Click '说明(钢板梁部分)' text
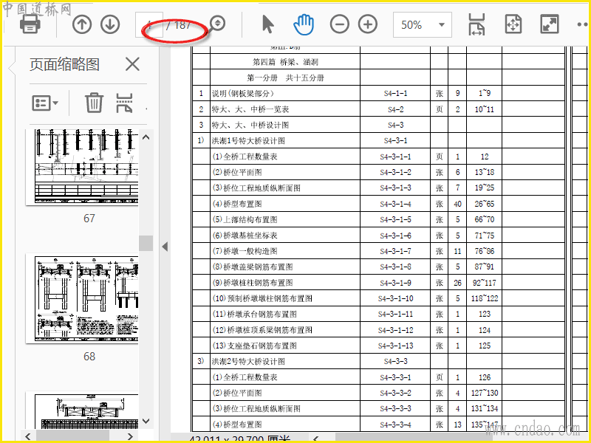 [243, 94]
